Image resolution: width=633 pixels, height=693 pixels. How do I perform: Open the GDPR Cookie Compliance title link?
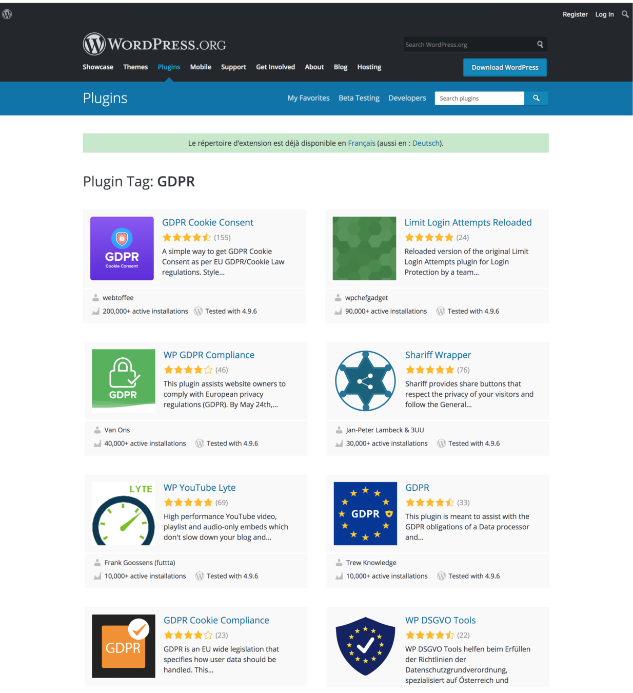click(216, 620)
